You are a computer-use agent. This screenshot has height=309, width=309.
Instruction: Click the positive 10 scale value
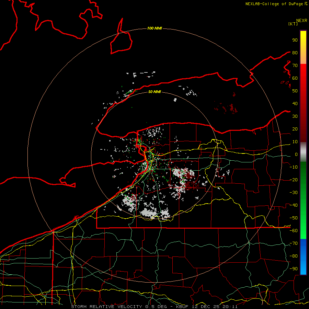(x=295, y=142)
